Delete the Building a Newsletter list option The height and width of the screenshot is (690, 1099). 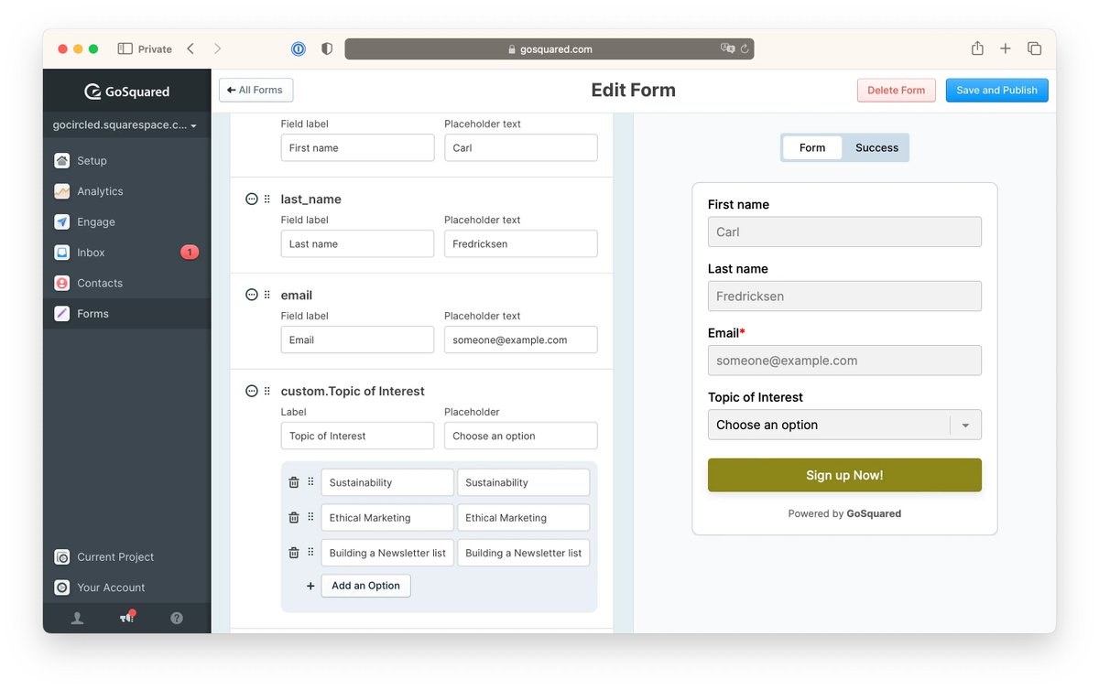[x=294, y=553]
